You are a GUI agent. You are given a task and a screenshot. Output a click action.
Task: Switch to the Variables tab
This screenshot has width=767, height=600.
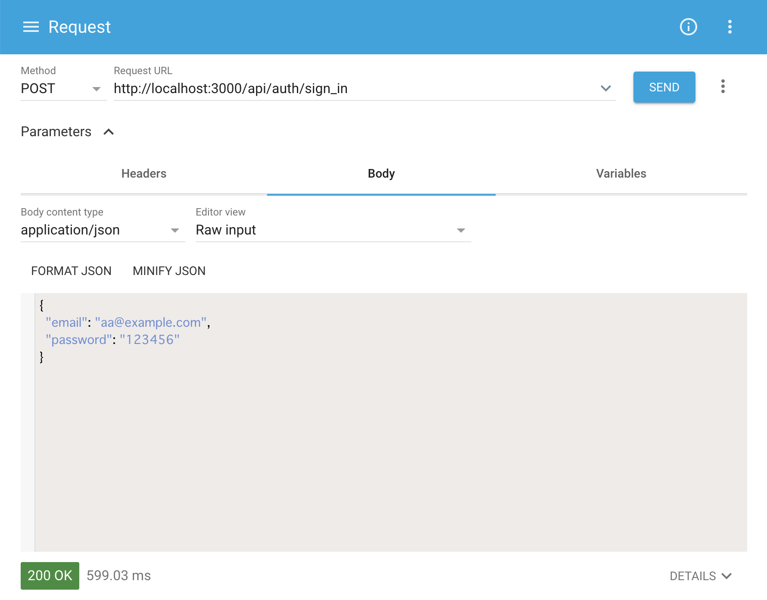(620, 174)
